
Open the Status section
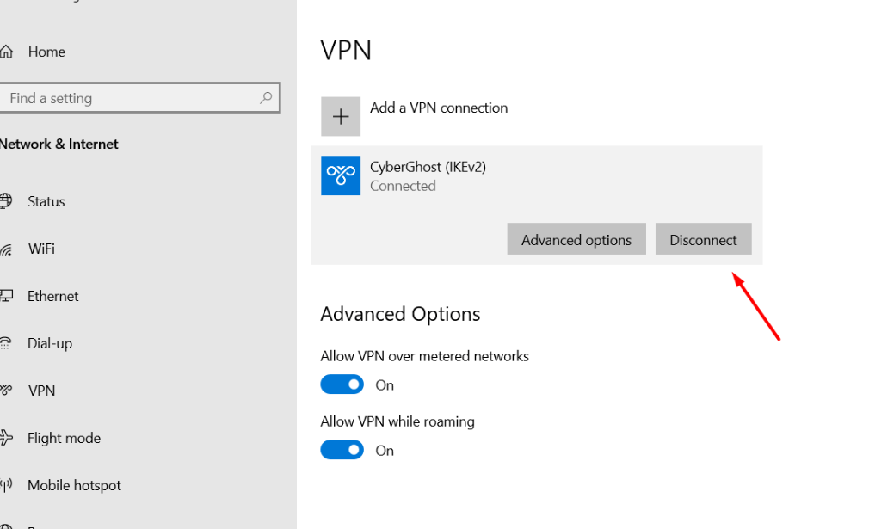pyautogui.click(x=46, y=201)
